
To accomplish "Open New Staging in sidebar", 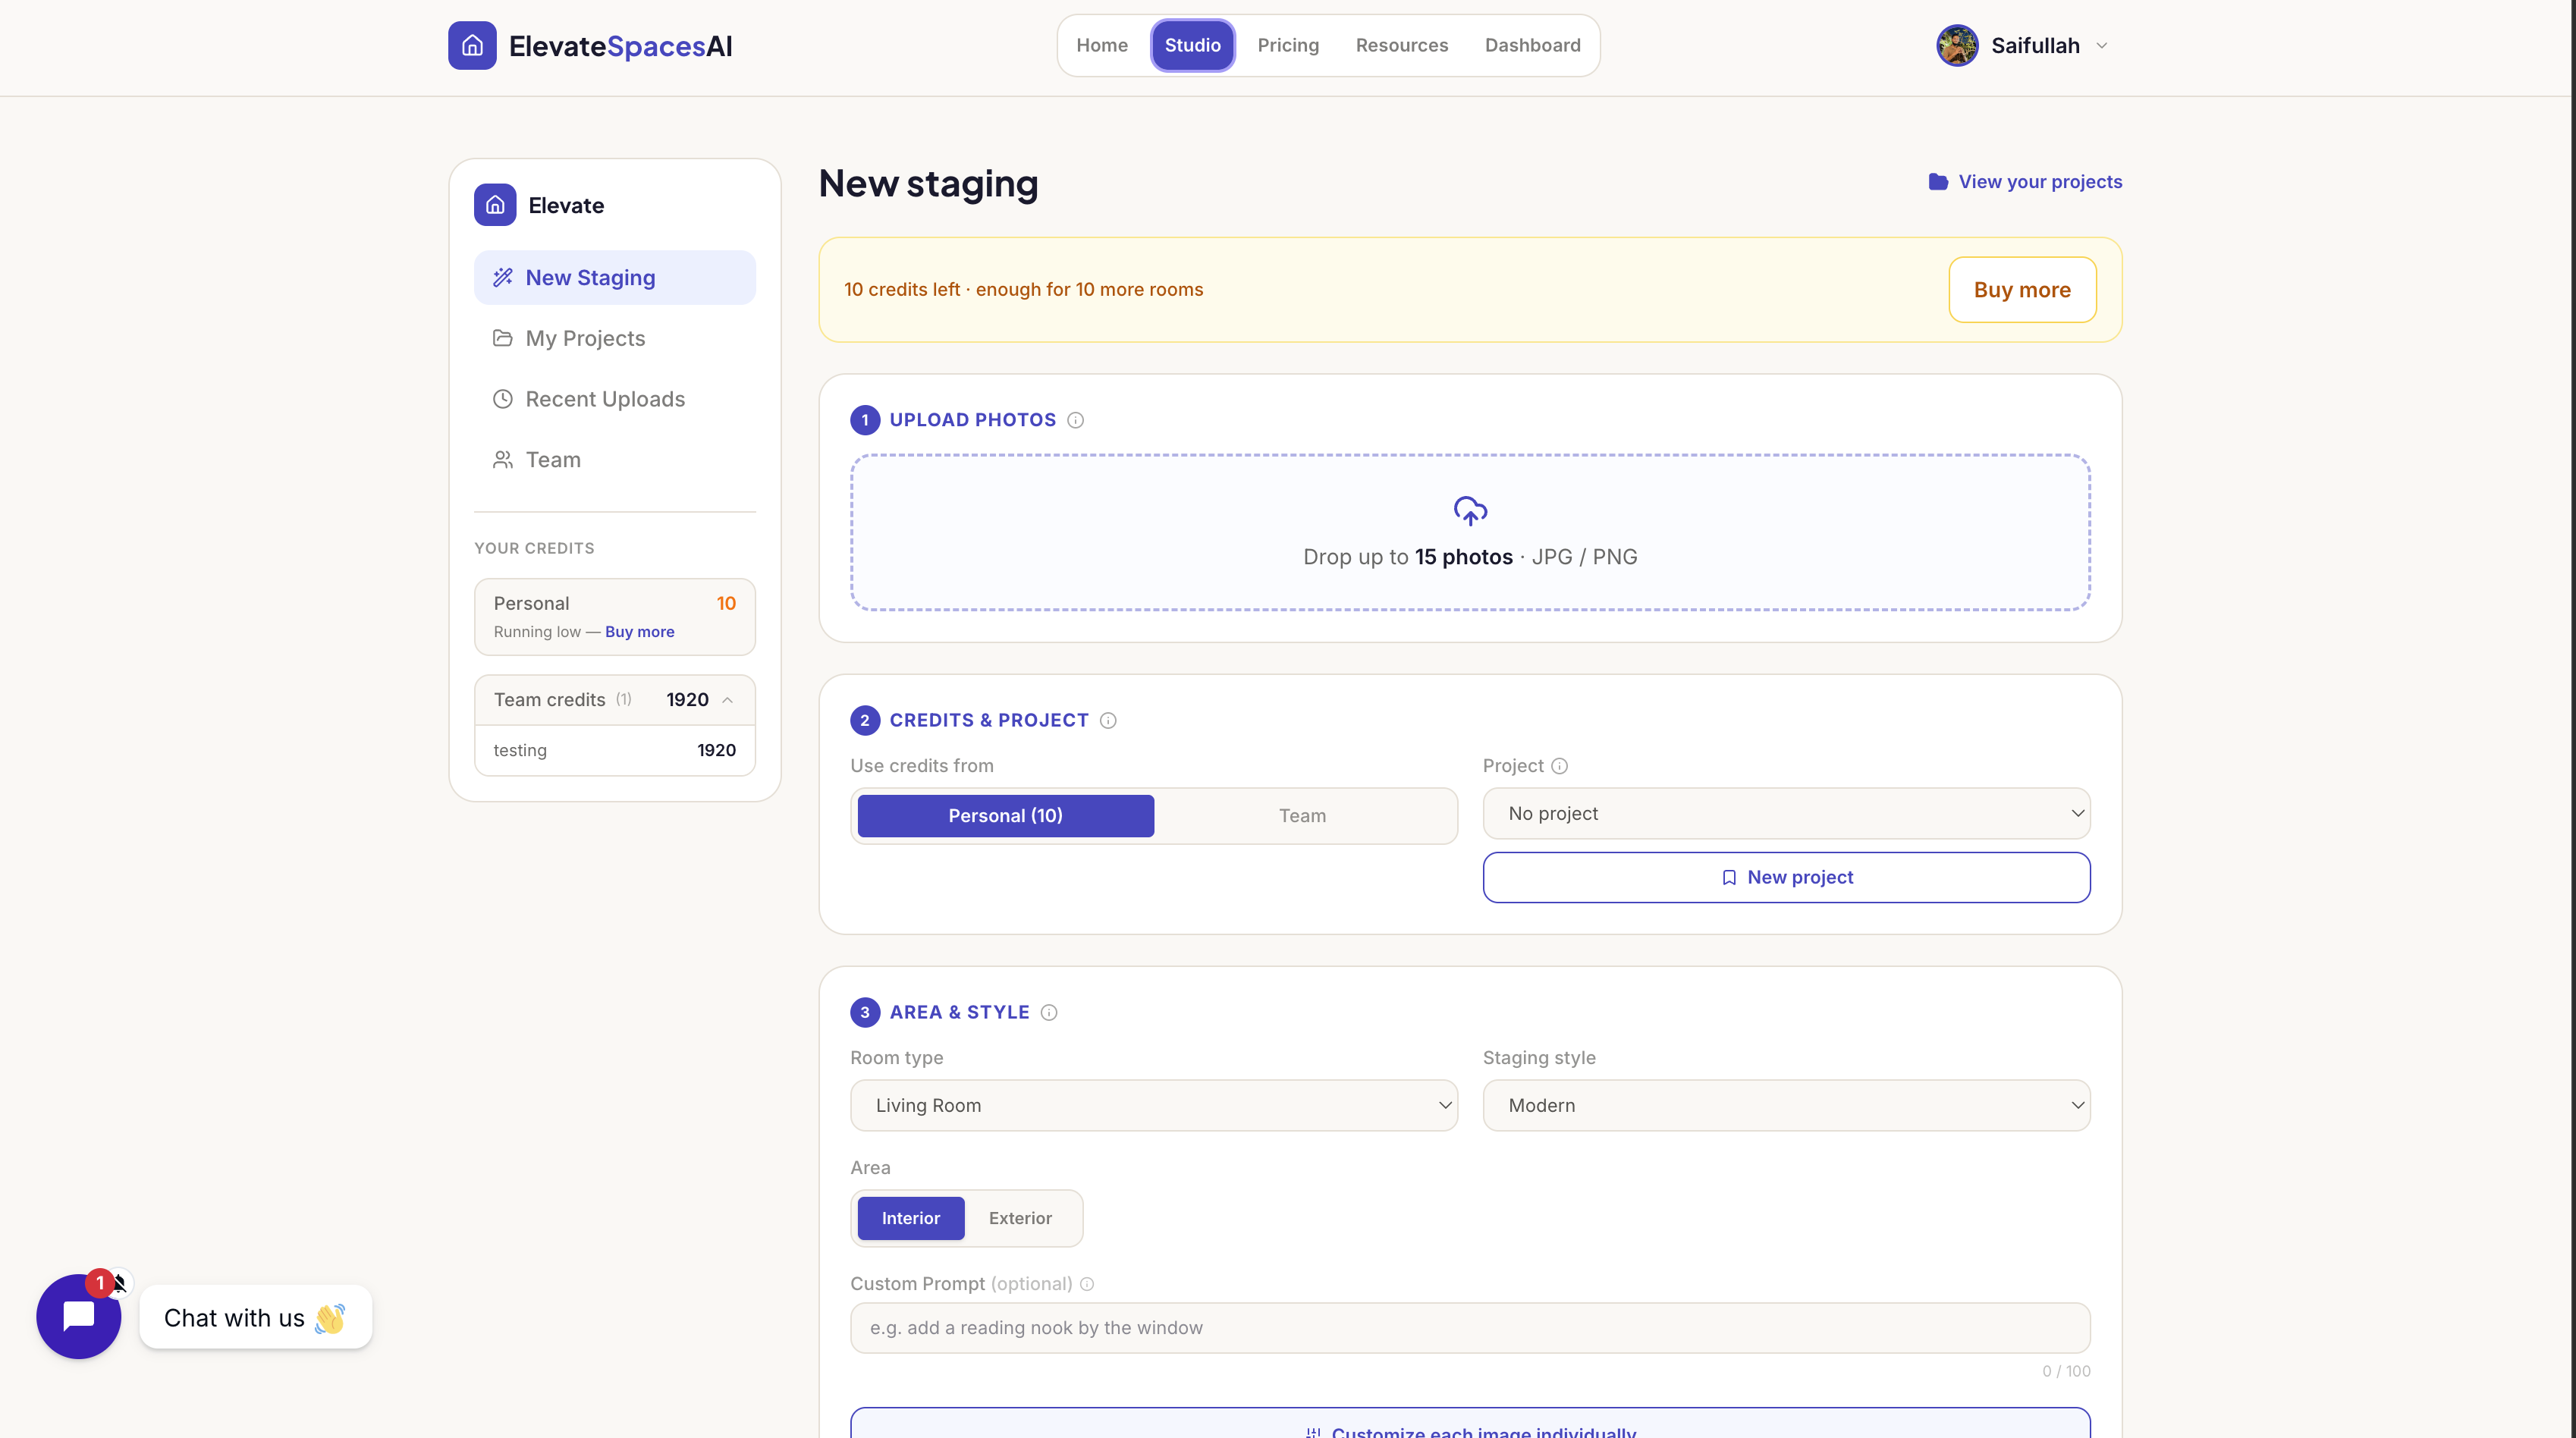I will tap(614, 278).
